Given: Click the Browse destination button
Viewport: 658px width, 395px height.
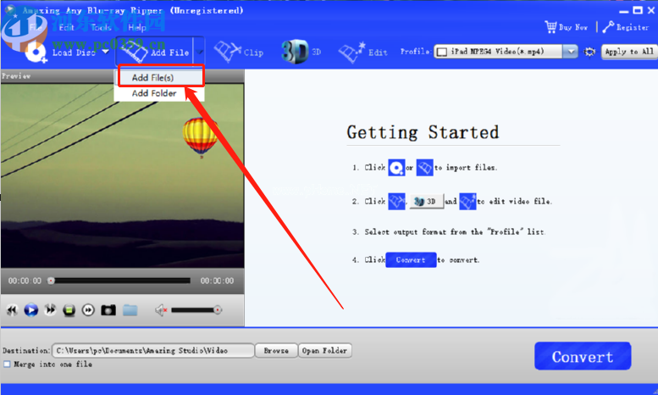Looking at the screenshot, I should (275, 350).
